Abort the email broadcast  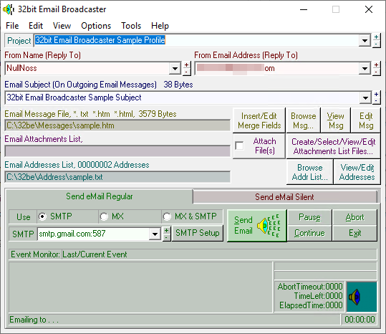(x=354, y=217)
